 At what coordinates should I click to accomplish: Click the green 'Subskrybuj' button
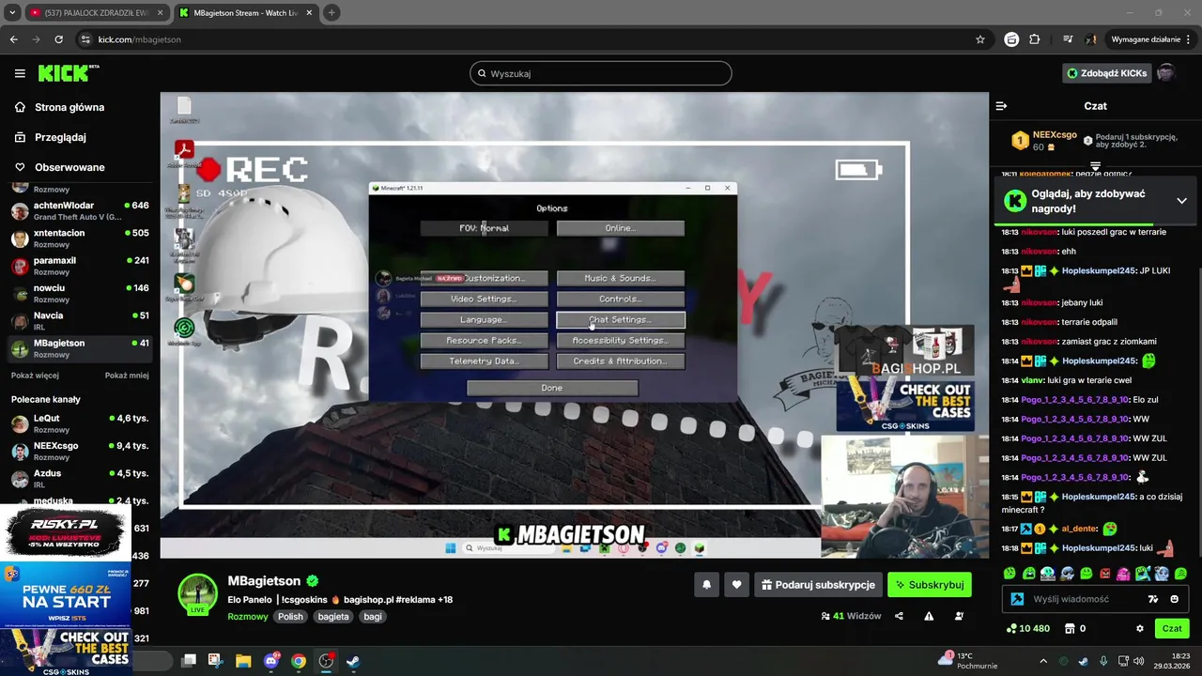click(930, 585)
